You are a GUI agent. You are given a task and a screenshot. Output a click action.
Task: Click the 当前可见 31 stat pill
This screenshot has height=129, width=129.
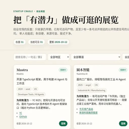37,42
